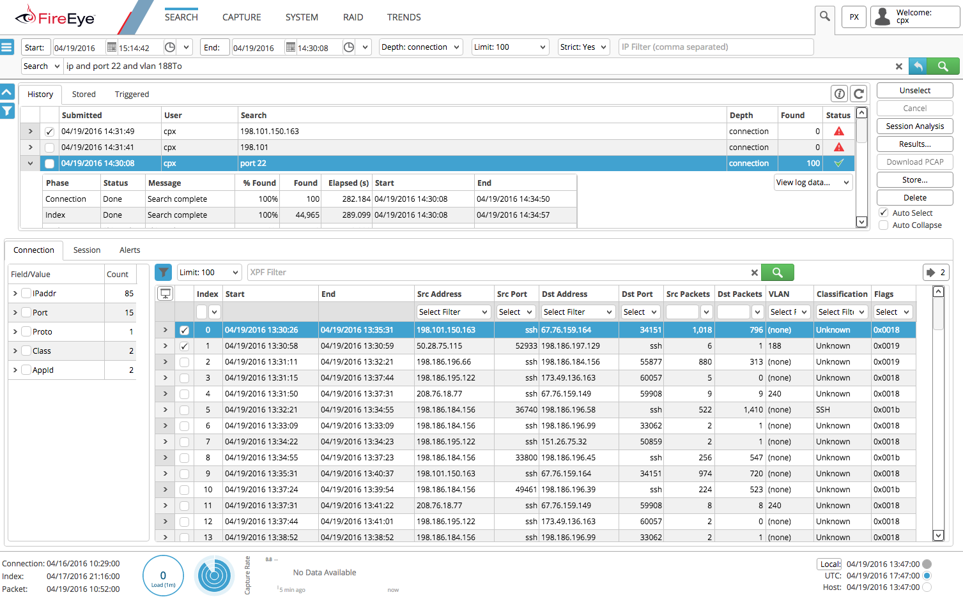Open the End date calendar picker
This screenshot has width=963, height=597.
tap(290, 47)
